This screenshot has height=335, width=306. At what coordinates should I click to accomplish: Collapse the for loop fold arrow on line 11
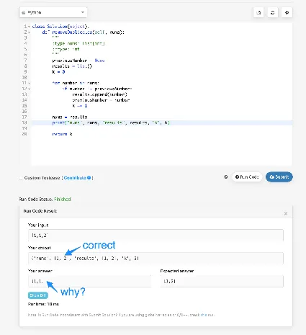click(x=29, y=83)
